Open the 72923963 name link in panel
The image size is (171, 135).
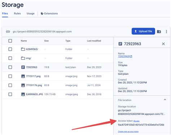123,56
